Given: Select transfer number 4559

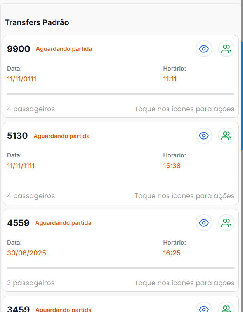Looking at the screenshot, I should tap(18, 223).
